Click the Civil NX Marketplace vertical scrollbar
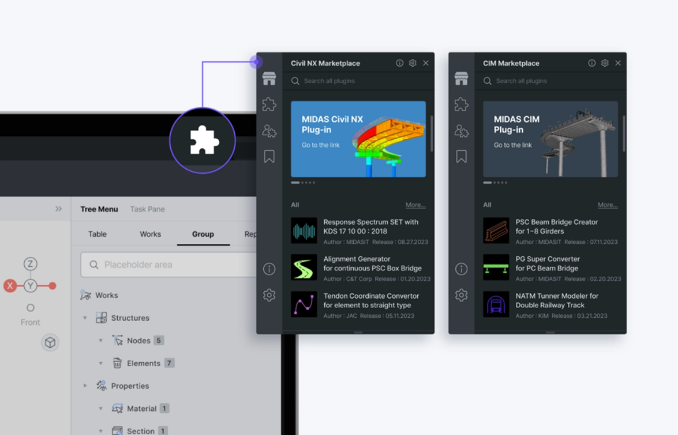Image resolution: width=678 pixels, height=435 pixels. tap(432, 133)
